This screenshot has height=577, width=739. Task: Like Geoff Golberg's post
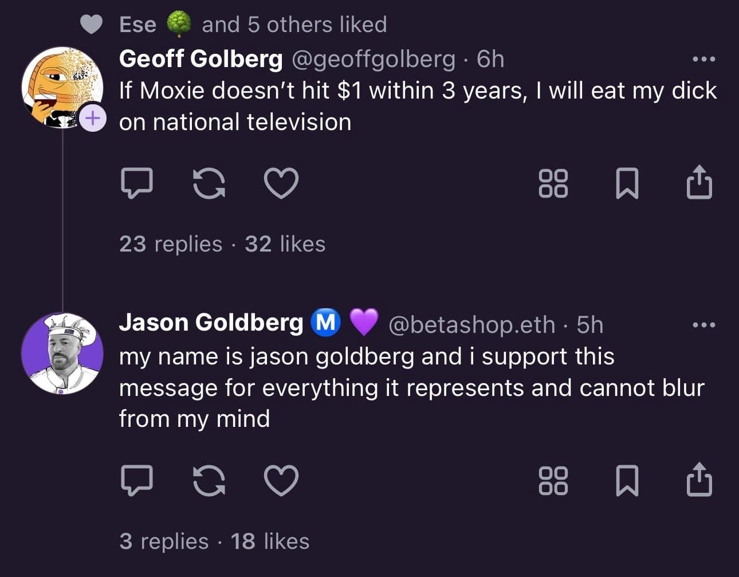(x=281, y=183)
